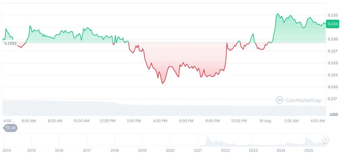Click the 2022 label on the year navigator
The image size is (347, 154).
click(226, 150)
